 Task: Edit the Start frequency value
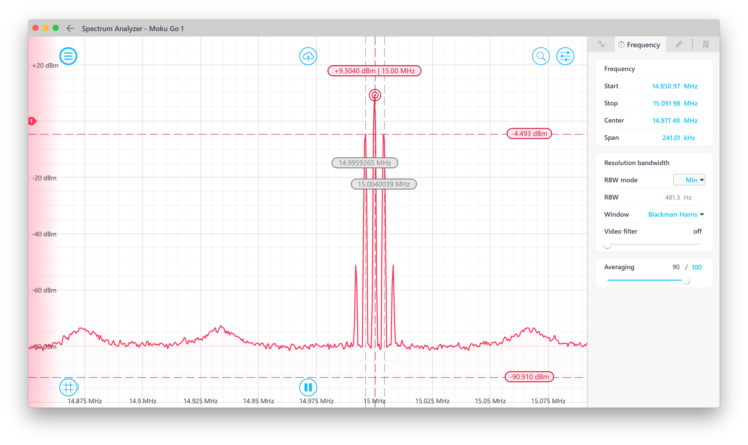click(666, 86)
